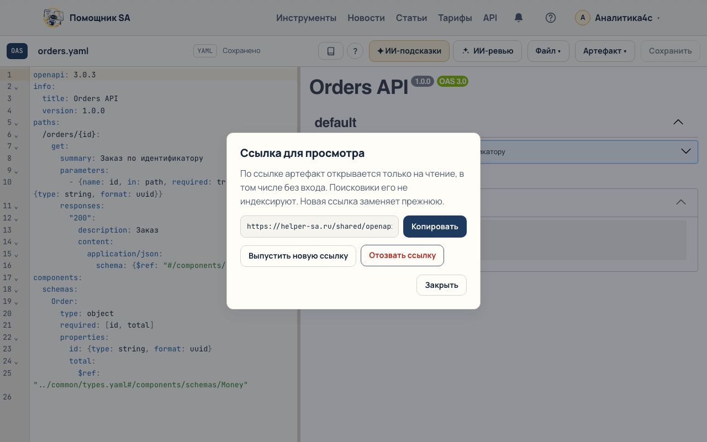This screenshot has height=442, width=707.
Task: Copy the share link with Копировать
Action: [x=435, y=227]
